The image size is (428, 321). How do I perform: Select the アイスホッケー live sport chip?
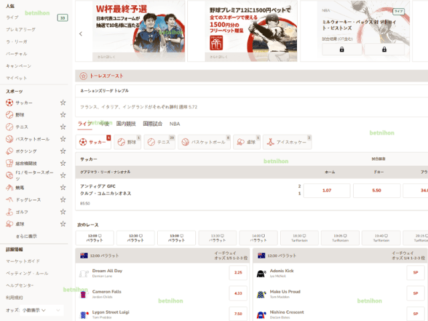tap(287, 142)
